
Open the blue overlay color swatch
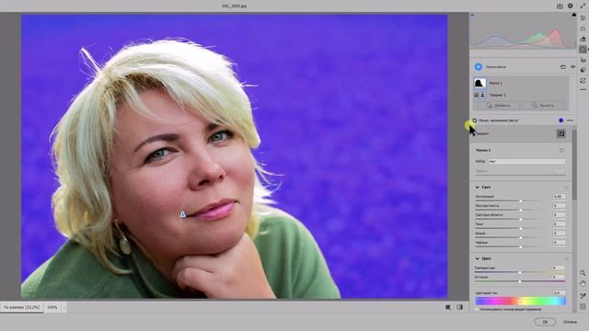coord(560,120)
